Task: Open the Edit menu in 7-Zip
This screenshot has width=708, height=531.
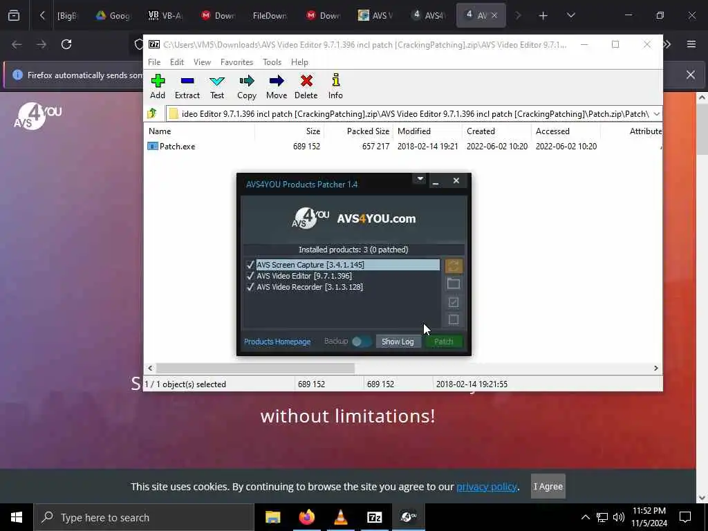Action: pyautogui.click(x=176, y=62)
